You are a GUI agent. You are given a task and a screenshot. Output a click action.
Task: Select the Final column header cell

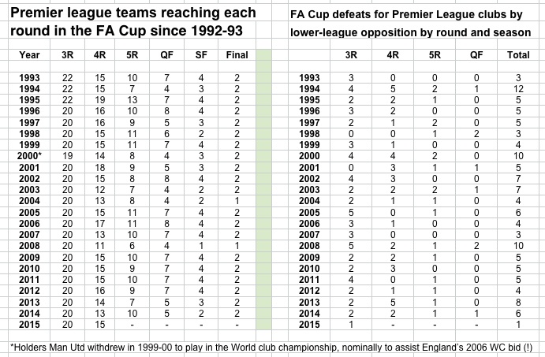coord(237,55)
